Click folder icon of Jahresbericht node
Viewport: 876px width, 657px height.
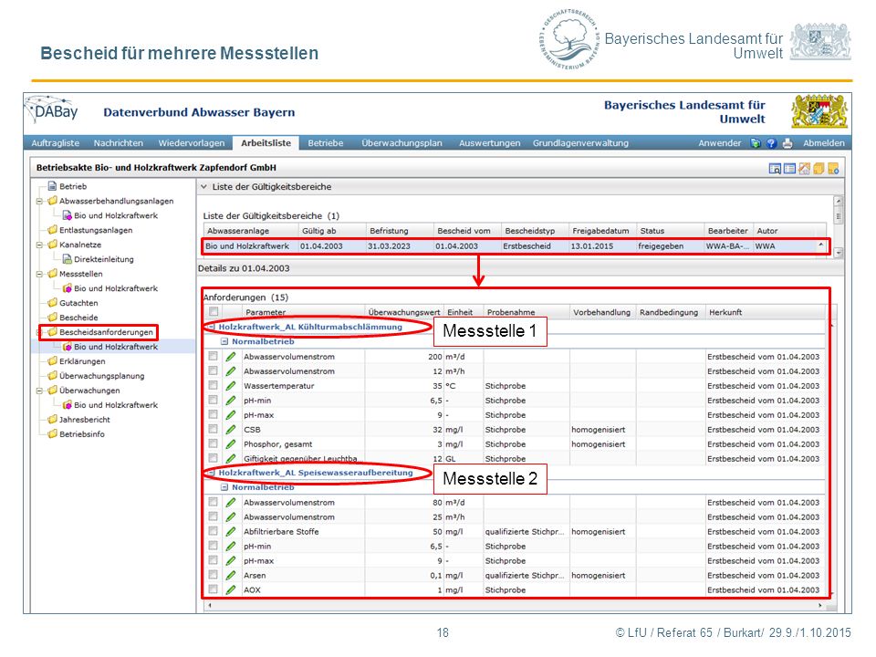click(x=53, y=419)
